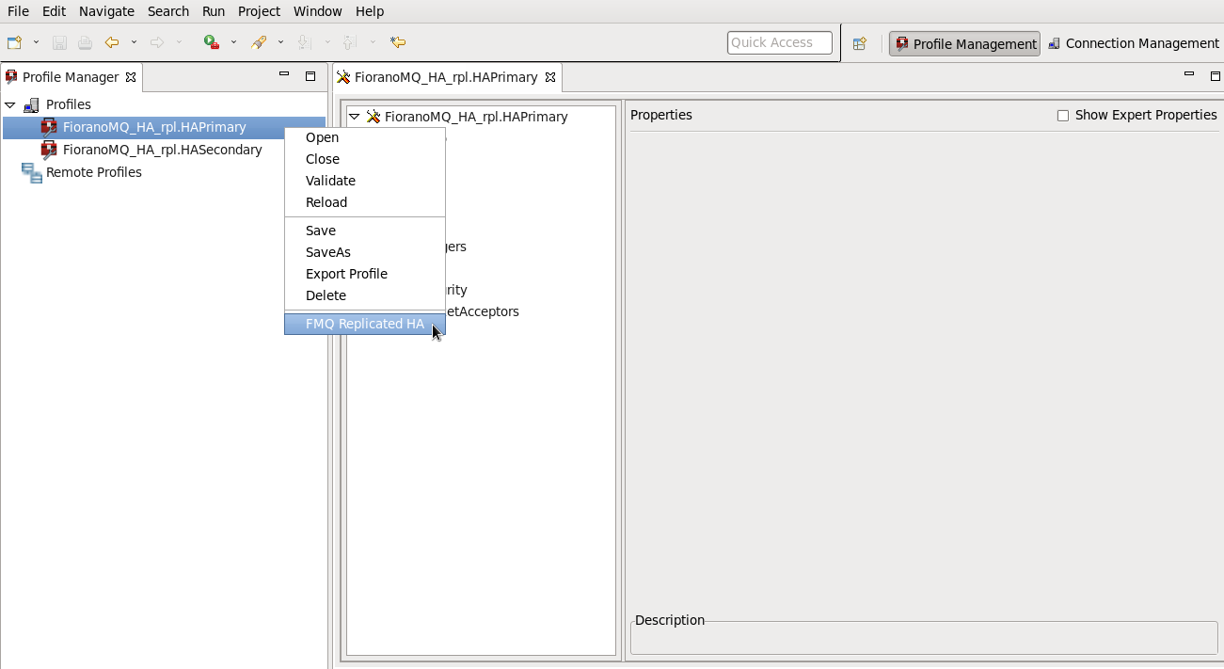
Task: Maximize the editor area
Action: pos(1216,76)
